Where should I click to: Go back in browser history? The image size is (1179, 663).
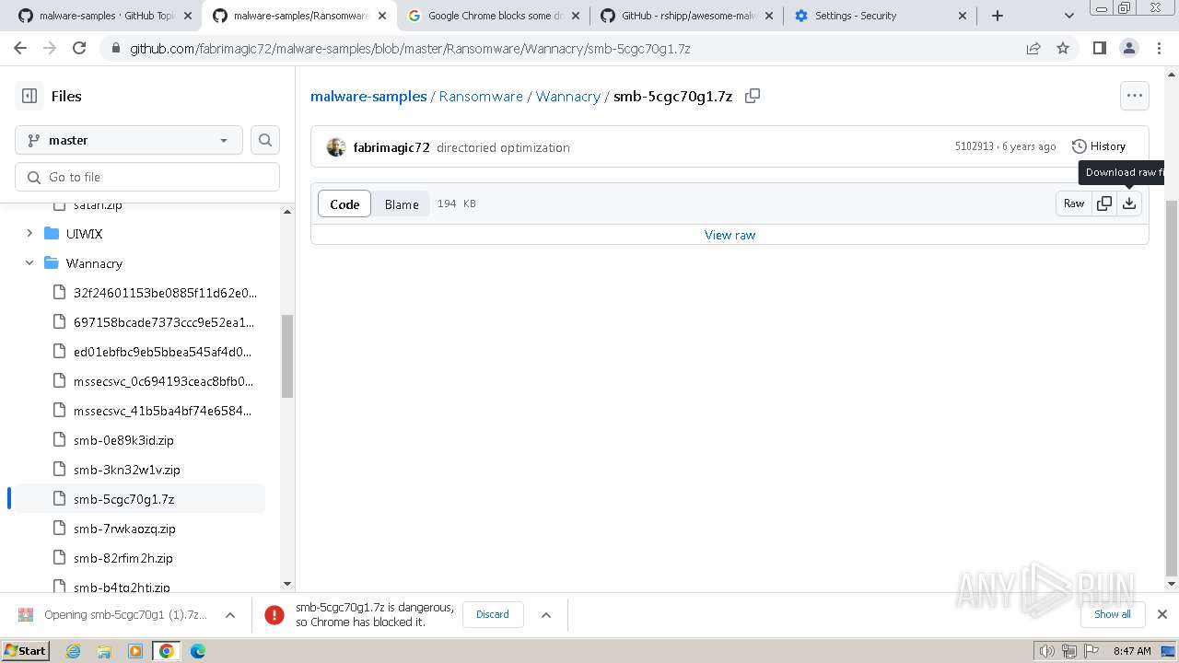pyautogui.click(x=21, y=48)
